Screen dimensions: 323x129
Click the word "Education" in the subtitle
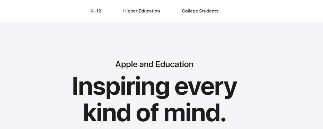click(x=174, y=64)
